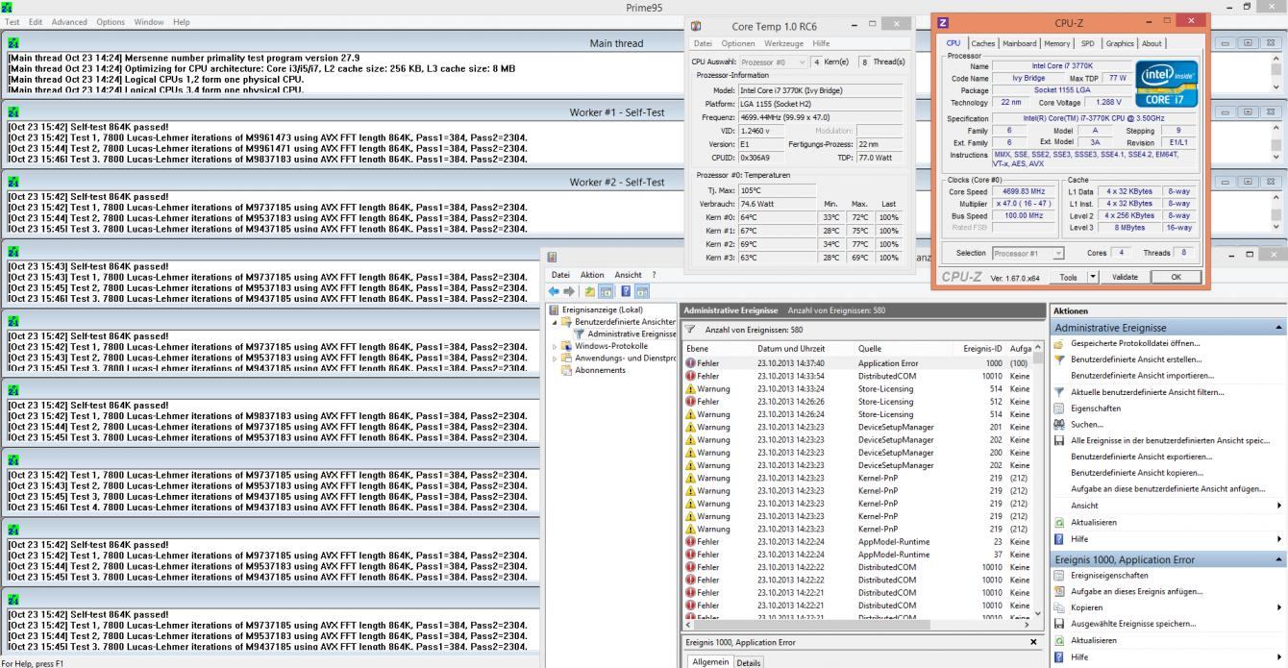Click the funnel icon for 'Aktuelle benutzerdefinierte Ansicht filtern'
1288x668 pixels.
tap(1058, 392)
